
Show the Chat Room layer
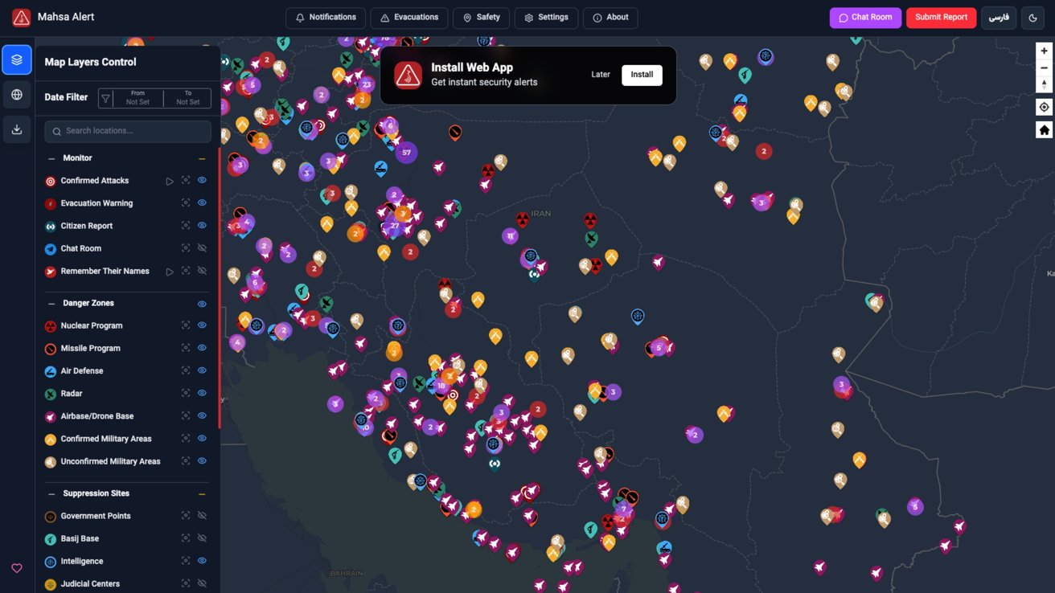point(202,248)
